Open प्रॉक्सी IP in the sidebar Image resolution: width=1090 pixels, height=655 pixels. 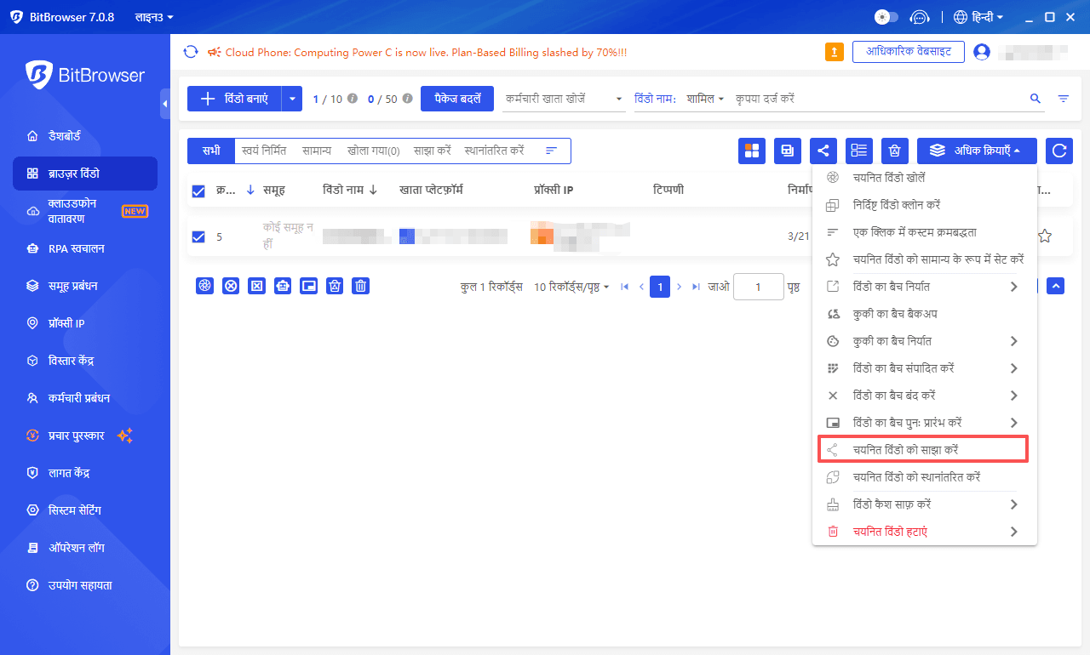[66, 323]
